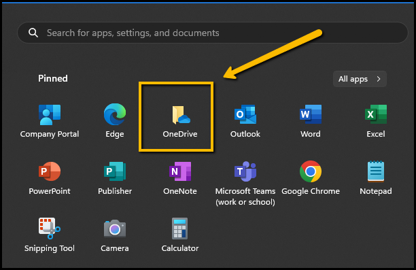Viewport: 416px width, 270px height.
Task: Open OneNote
Action: click(x=180, y=178)
